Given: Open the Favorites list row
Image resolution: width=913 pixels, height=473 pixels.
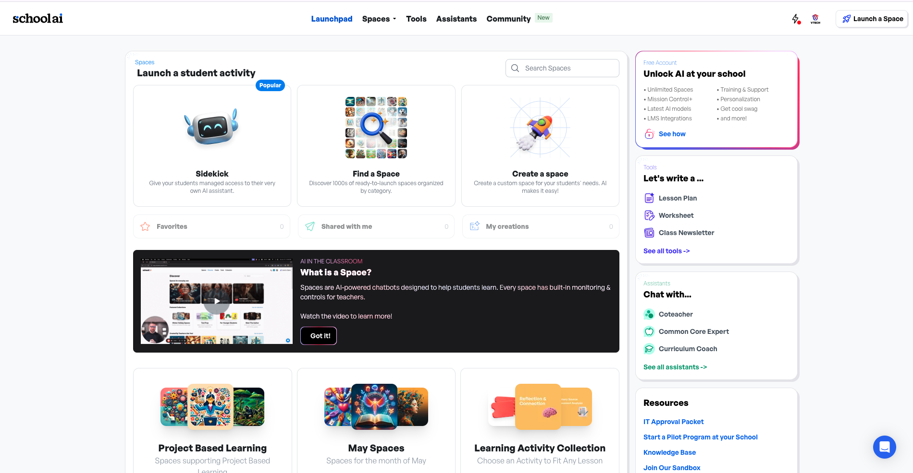Looking at the screenshot, I should (x=212, y=226).
